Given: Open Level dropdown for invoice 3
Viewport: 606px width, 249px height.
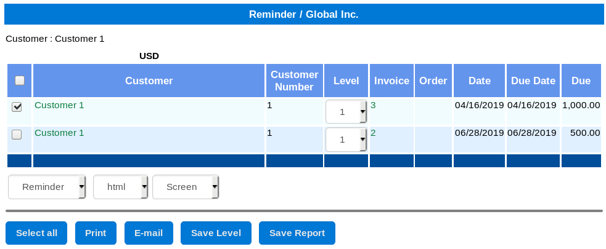Looking at the screenshot, I should 346,112.
